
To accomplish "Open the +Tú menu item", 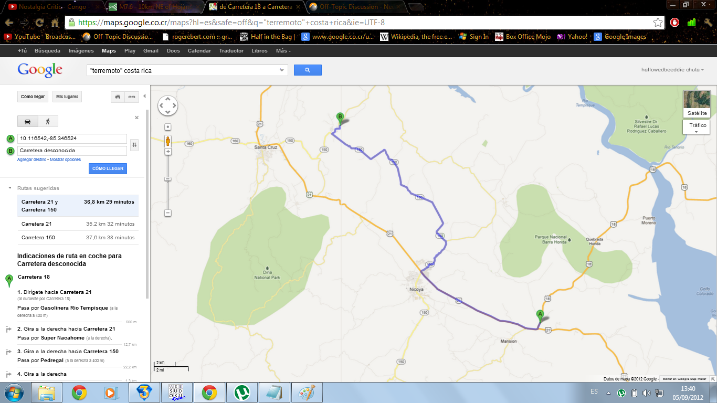I will 22,51.
